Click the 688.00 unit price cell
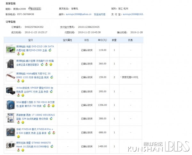 (102, 133)
